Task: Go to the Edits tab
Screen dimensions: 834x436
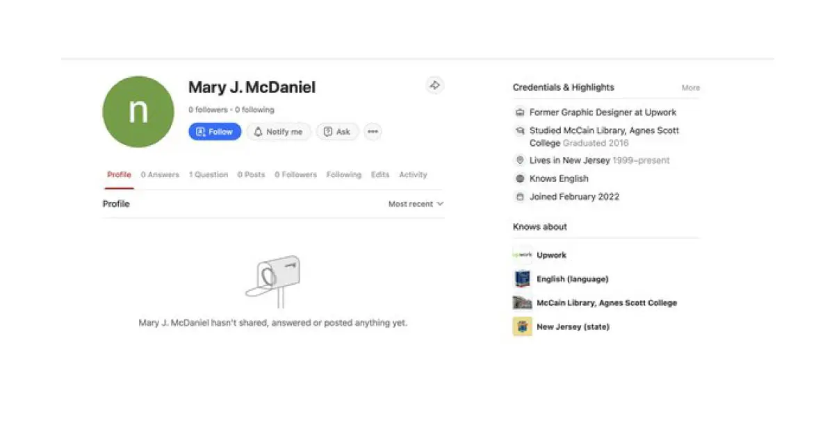Action: (x=380, y=175)
